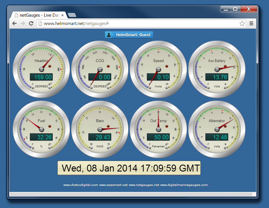This screenshot has width=269, height=208.
Task: Close the netGauges tab
Action: (x=63, y=15)
